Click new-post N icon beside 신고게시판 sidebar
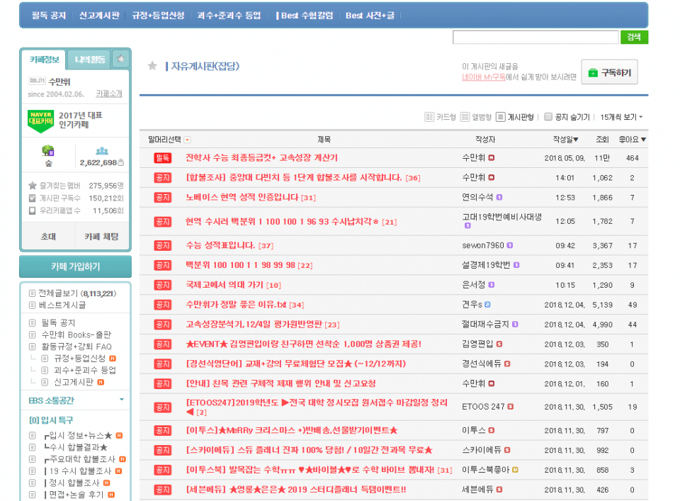This screenshot has width=680, height=501. (101, 382)
